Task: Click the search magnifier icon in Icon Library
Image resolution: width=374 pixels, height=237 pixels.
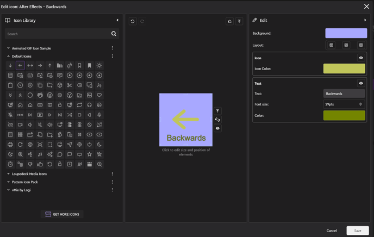Action: [114, 34]
